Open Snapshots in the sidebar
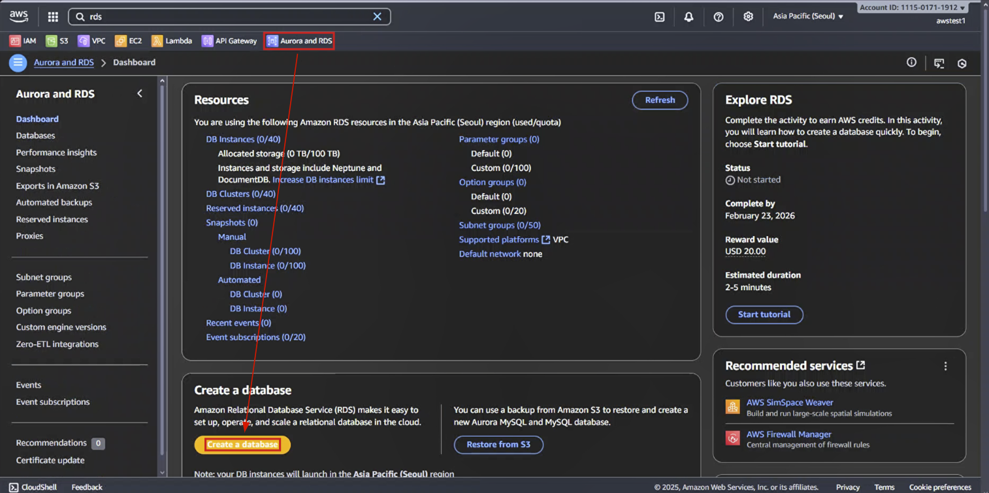Image resolution: width=989 pixels, height=493 pixels. tap(35, 169)
